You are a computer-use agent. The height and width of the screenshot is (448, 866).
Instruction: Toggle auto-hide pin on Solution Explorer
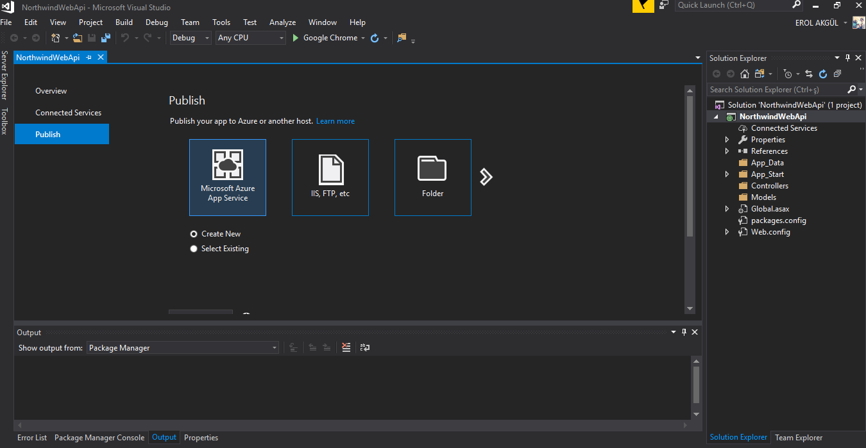(847, 58)
